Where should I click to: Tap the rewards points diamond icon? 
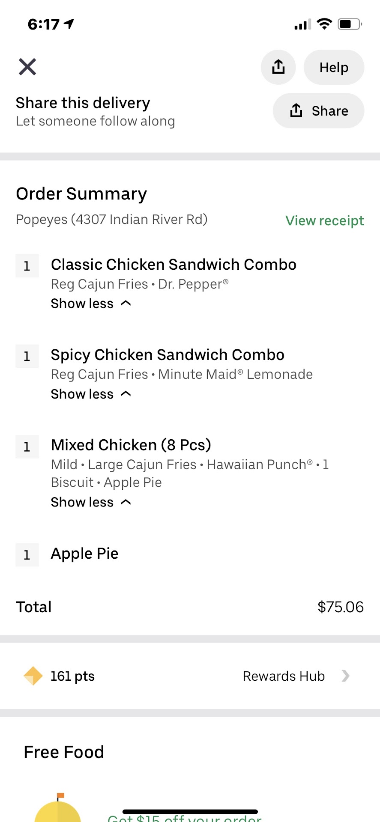(x=33, y=676)
